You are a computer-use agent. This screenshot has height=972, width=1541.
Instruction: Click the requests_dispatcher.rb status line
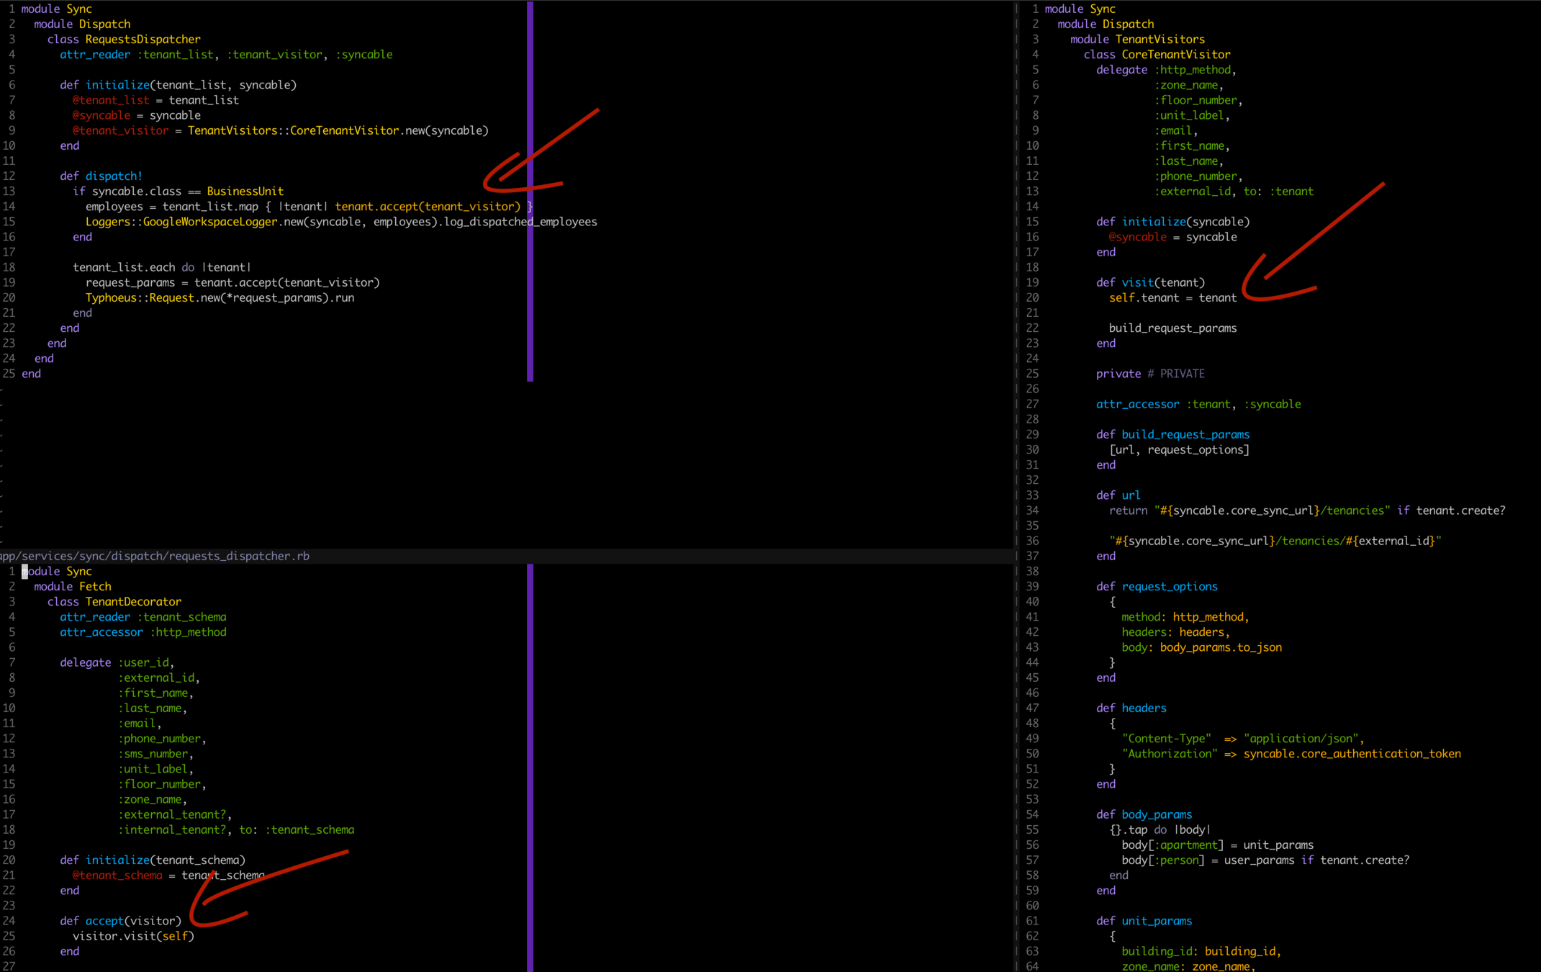point(155,556)
